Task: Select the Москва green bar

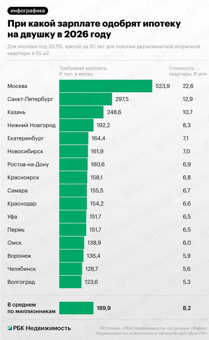Action: (106, 86)
